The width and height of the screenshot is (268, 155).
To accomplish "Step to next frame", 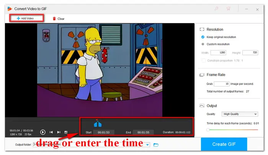I will [x=59, y=132].
